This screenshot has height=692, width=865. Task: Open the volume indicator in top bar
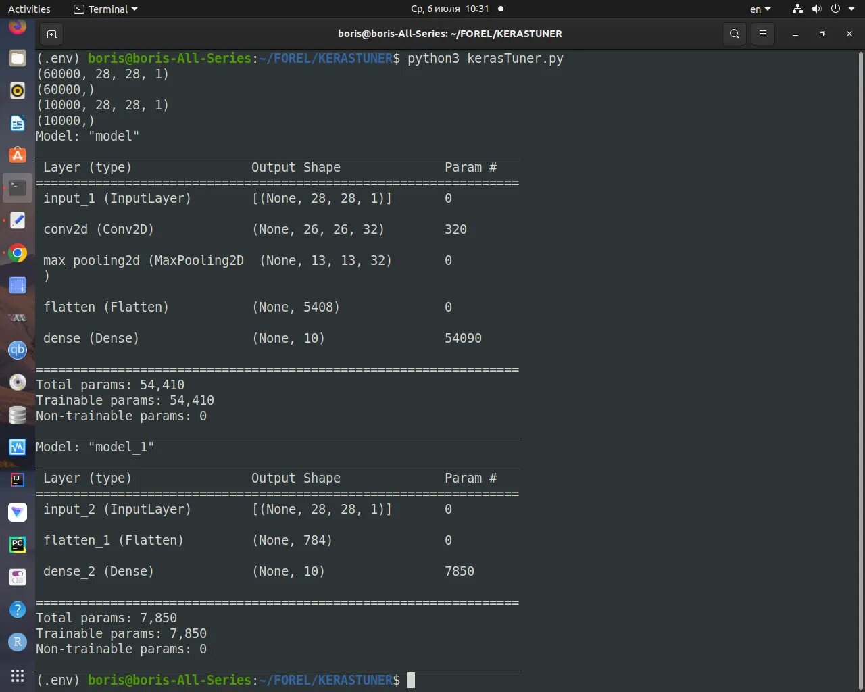(x=816, y=9)
